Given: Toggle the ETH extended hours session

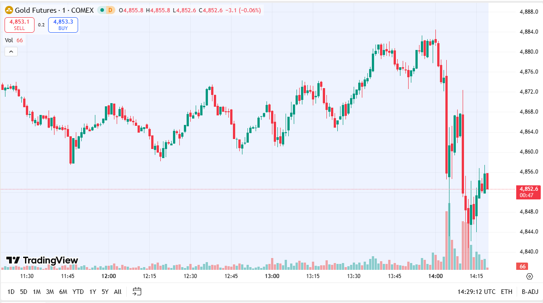Looking at the screenshot, I should point(506,292).
